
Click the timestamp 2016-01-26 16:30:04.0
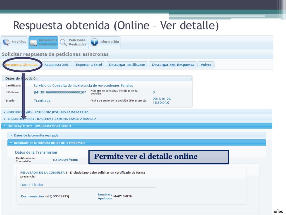(x=162, y=101)
